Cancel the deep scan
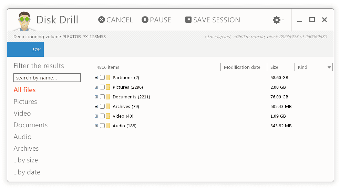 tap(115, 20)
